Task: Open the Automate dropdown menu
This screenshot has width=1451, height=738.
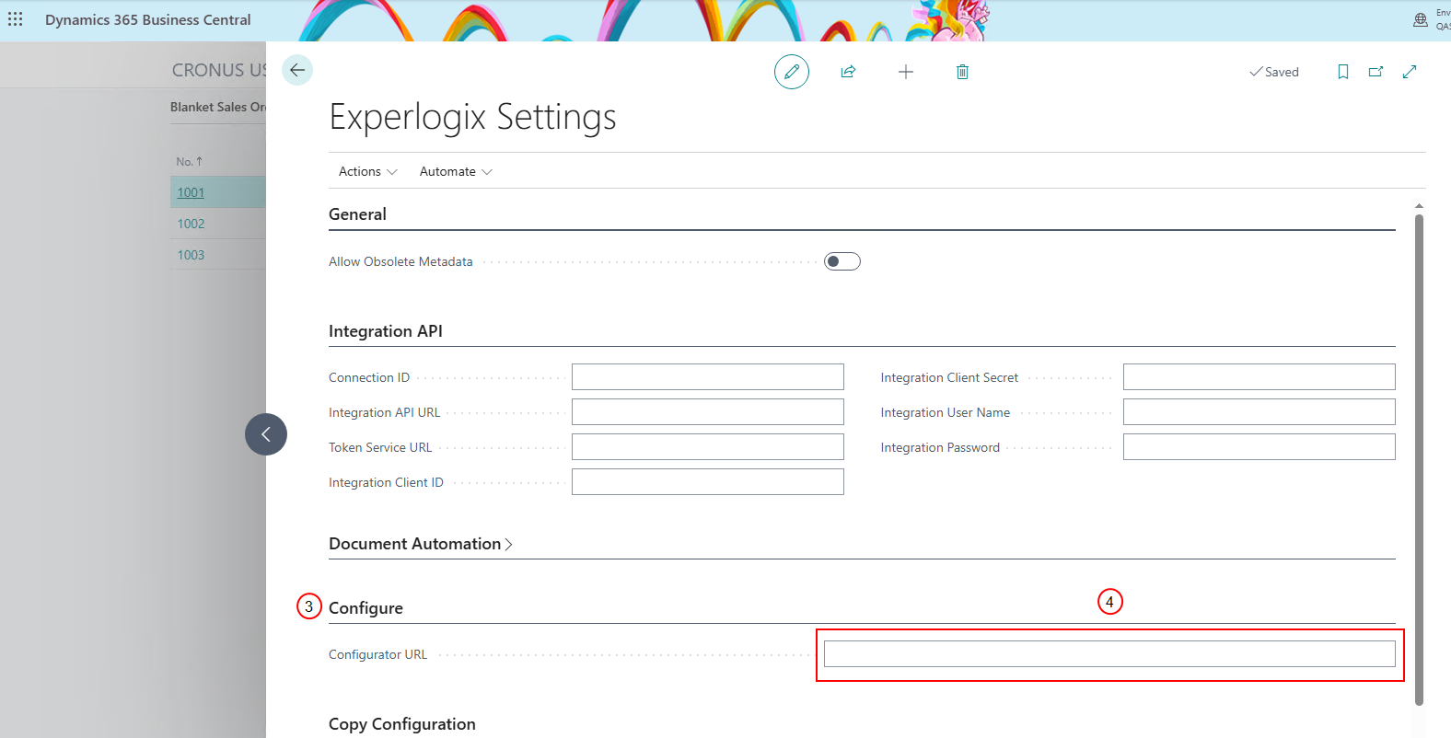Action: pyautogui.click(x=456, y=172)
